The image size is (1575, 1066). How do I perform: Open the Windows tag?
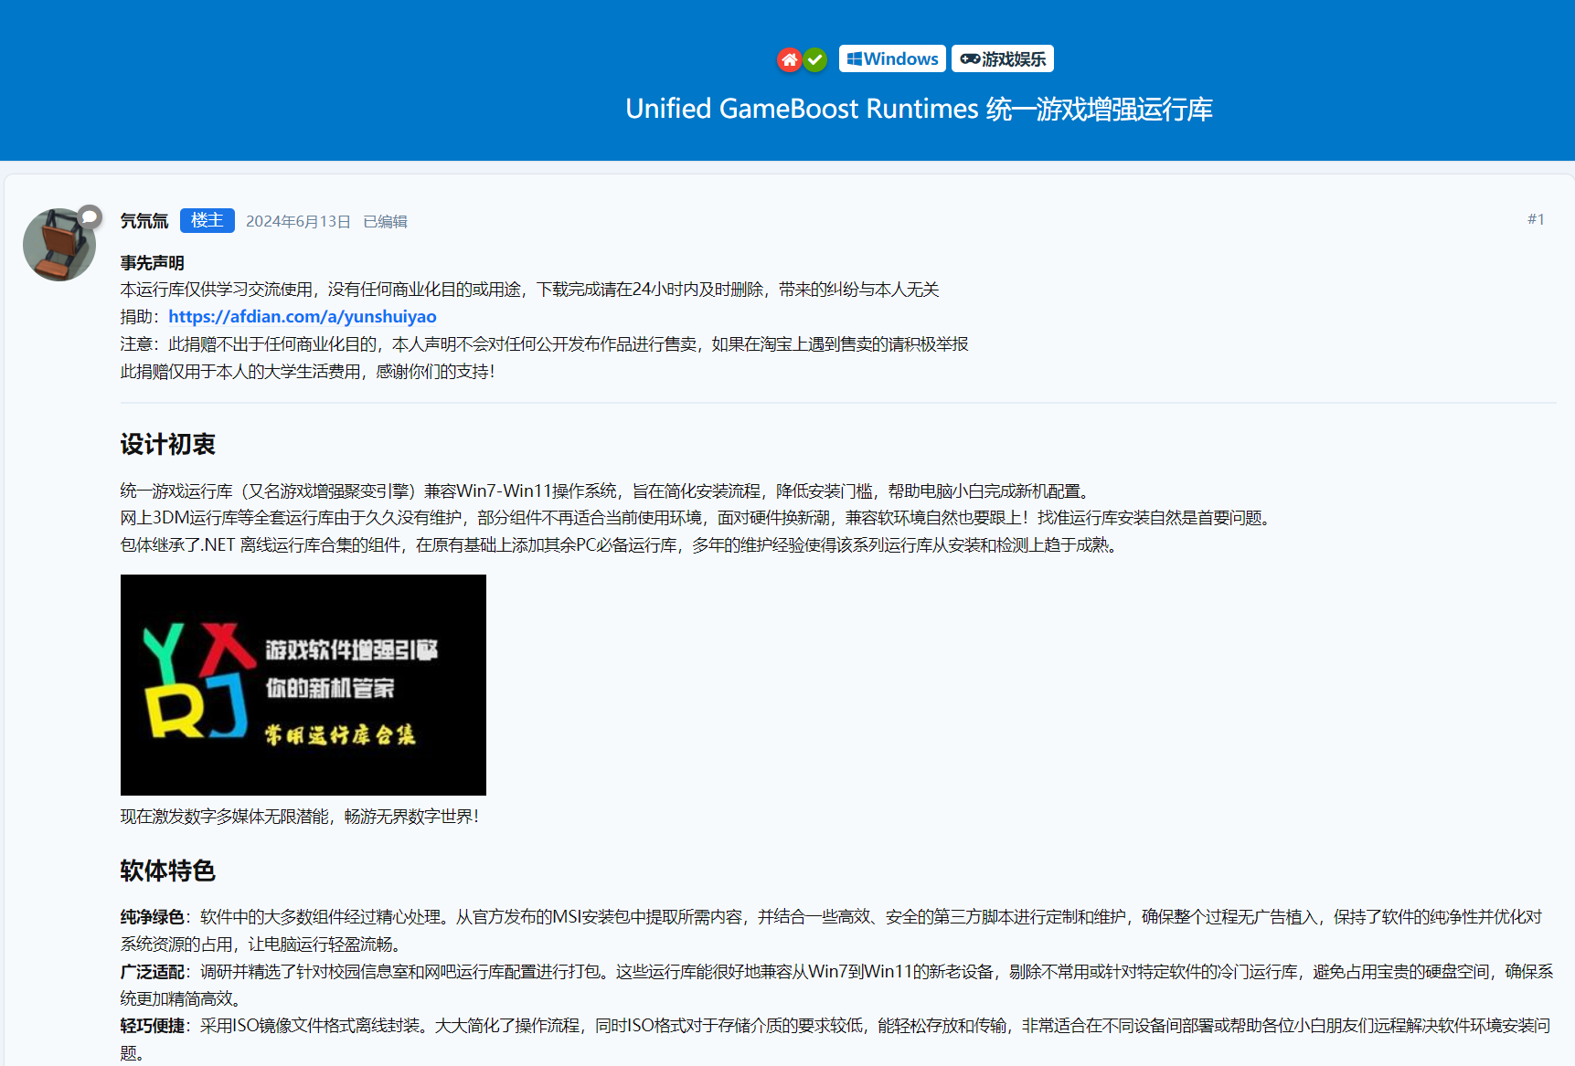pyautogui.click(x=892, y=58)
